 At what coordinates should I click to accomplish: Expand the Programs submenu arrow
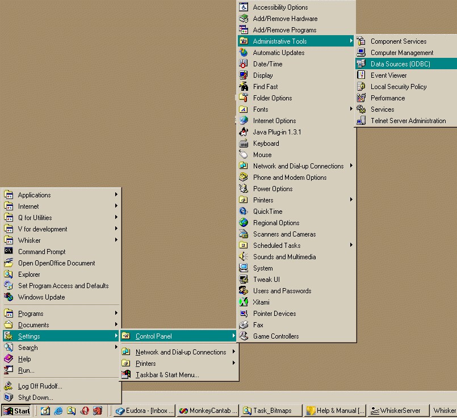click(x=116, y=313)
